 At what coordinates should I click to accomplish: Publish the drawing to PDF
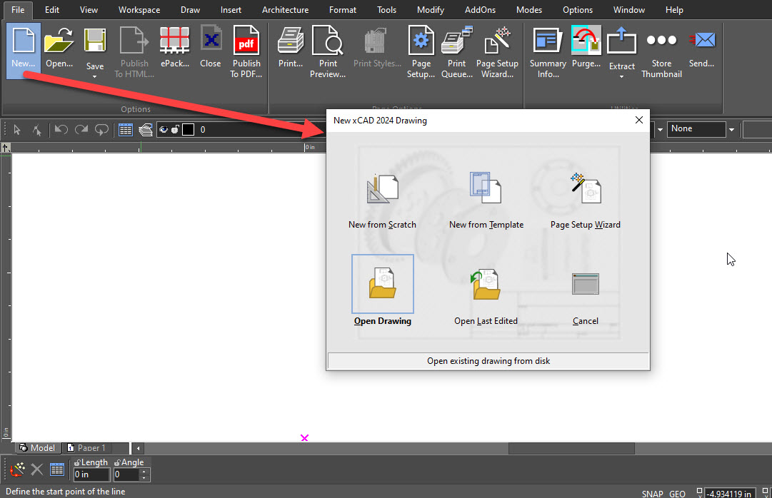point(246,51)
